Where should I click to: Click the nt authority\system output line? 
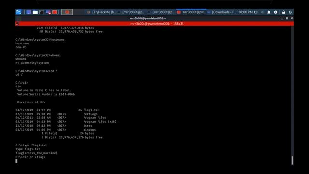tap(32, 63)
